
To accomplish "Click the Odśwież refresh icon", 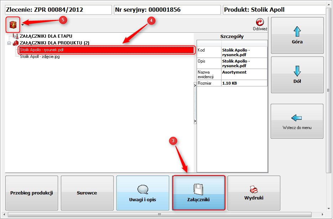I will [x=260, y=22].
